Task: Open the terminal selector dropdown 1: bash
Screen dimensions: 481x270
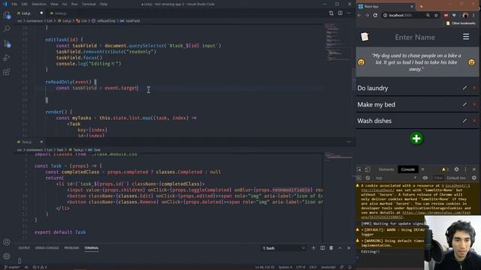Action: (x=284, y=248)
